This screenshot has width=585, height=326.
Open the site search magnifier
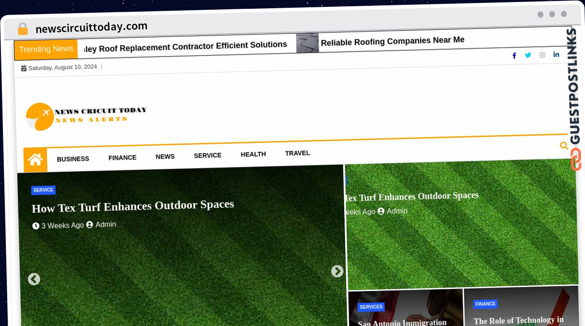(564, 145)
